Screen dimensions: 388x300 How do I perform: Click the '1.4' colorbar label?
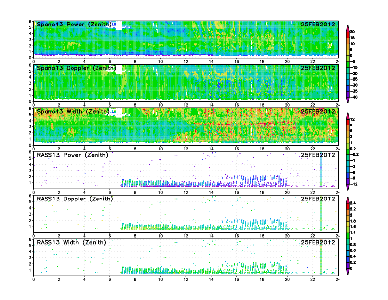click(353, 233)
